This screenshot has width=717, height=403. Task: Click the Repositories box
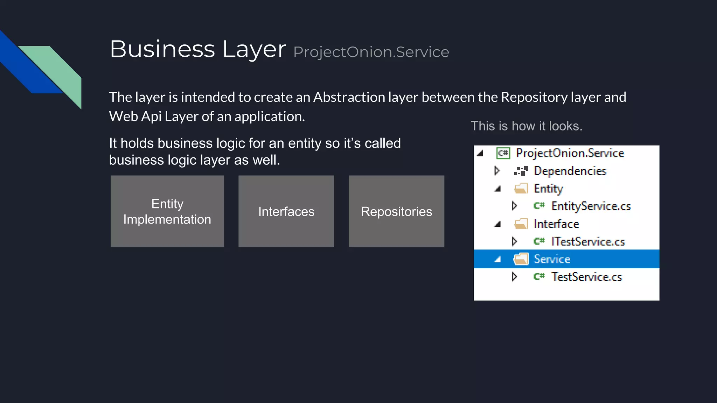(396, 211)
